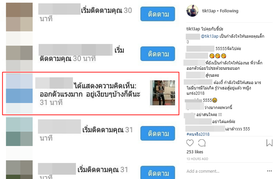View the 253 likes list
The width and height of the screenshot is (274, 179).
click(x=195, y=152)
